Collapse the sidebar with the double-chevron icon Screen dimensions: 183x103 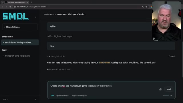pyautogui.click(x=35, y=17)
